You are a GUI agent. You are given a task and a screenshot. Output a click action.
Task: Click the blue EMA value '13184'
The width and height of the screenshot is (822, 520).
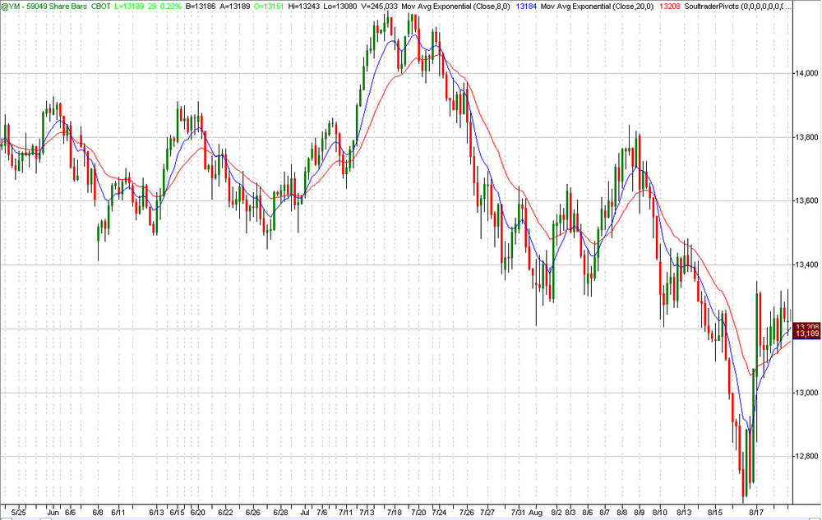pos(526,7)
